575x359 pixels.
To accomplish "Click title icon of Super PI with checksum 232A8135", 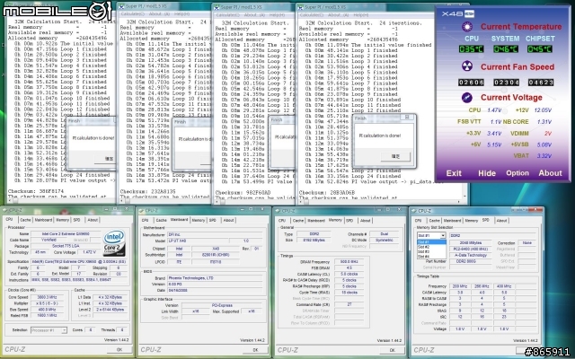I will 121,6.
